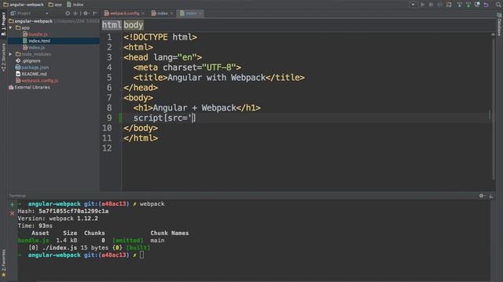The image size is (503, 282).
Task: Click app folder in navigation bar
Action: pos(55,5)
